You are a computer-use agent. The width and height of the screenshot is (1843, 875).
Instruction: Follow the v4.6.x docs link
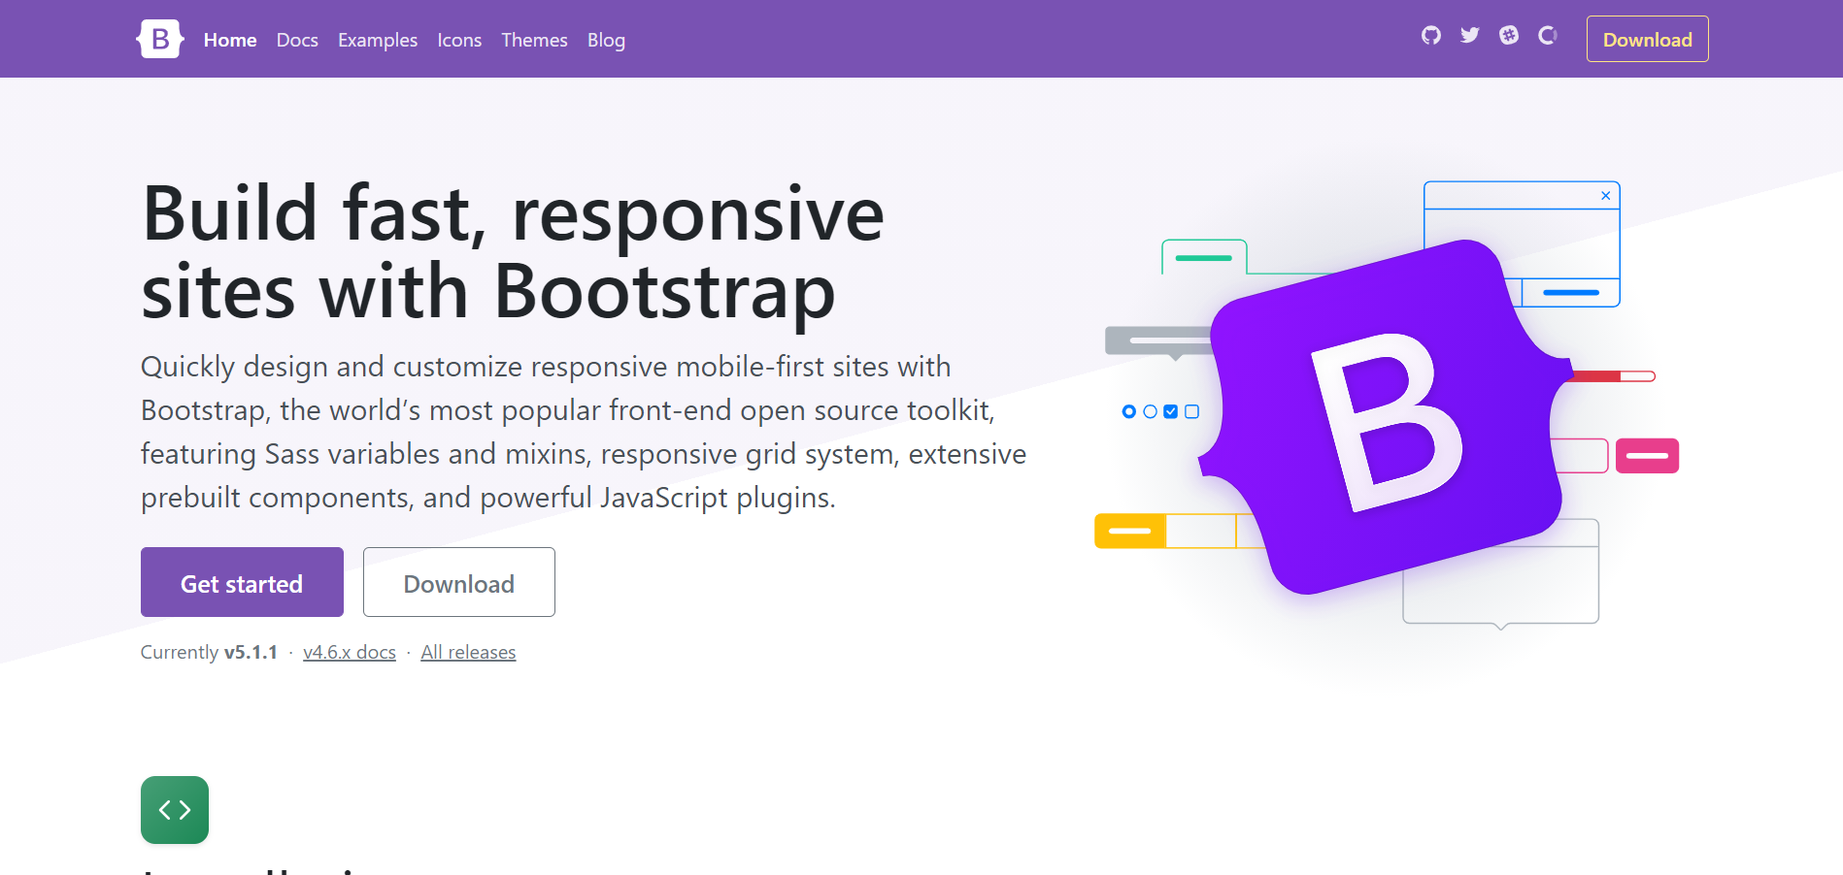click(350, 652)
